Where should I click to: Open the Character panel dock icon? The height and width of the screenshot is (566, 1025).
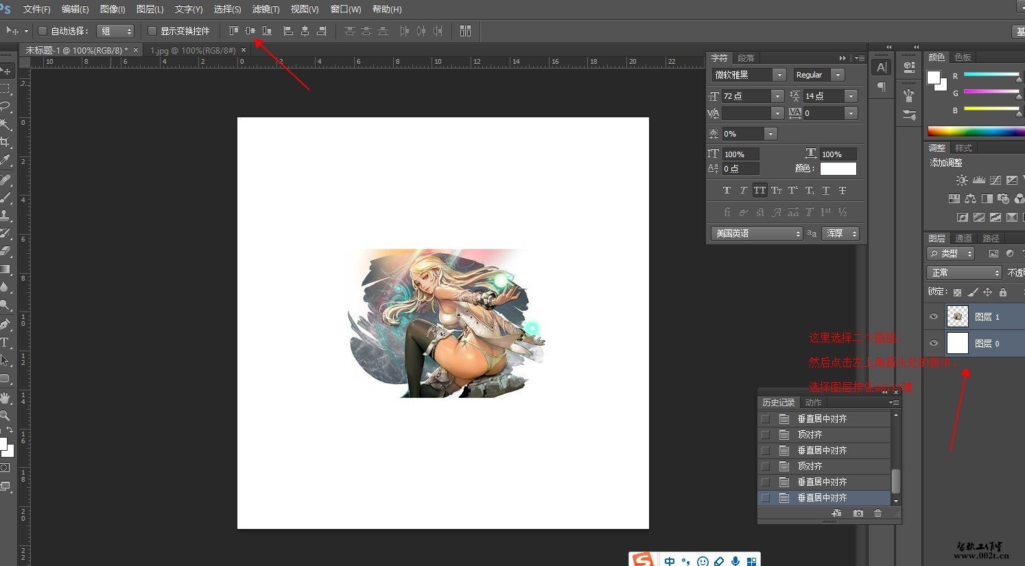click(x=882, y=67)
